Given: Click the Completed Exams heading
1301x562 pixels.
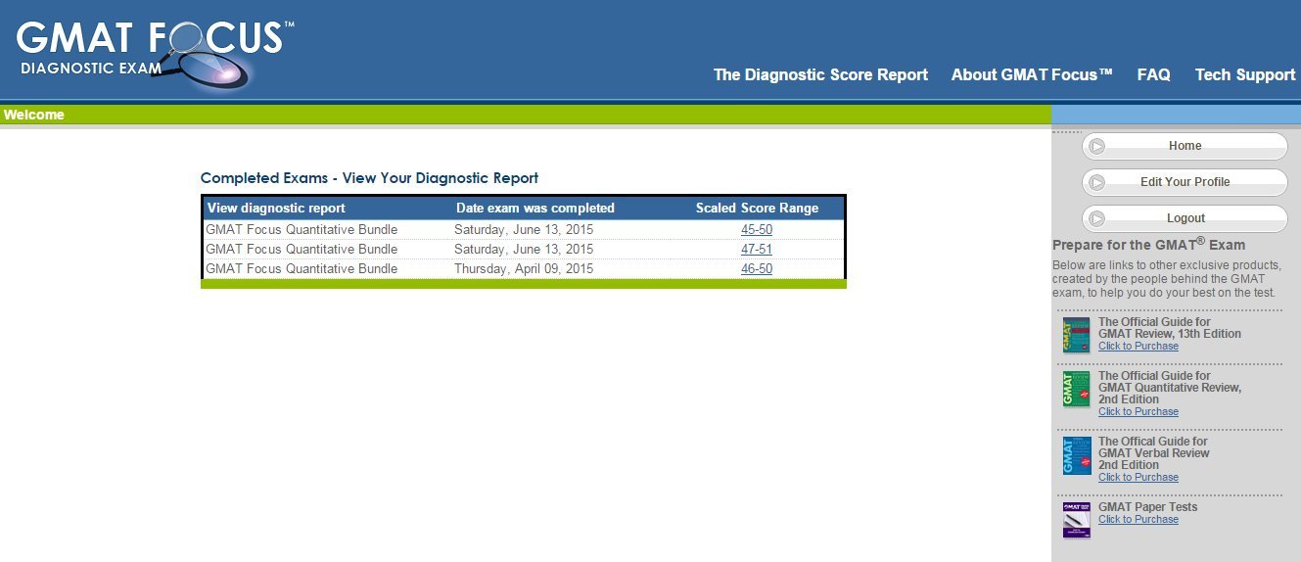Looking at the screenshot, I should (369, 178).
